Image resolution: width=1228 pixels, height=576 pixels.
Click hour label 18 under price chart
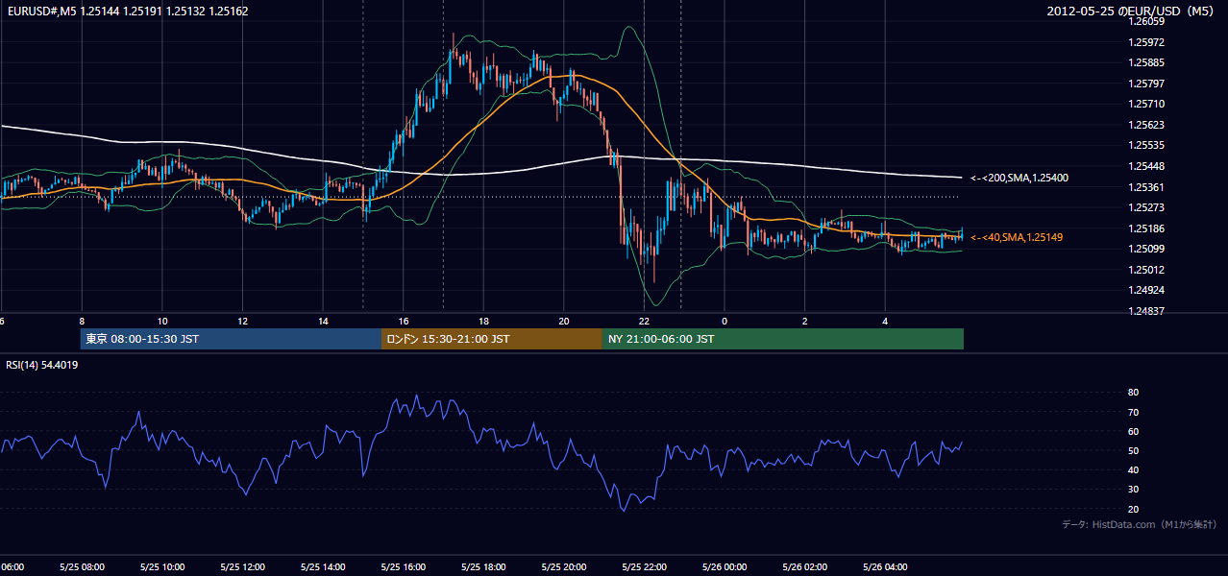point(483,321)
